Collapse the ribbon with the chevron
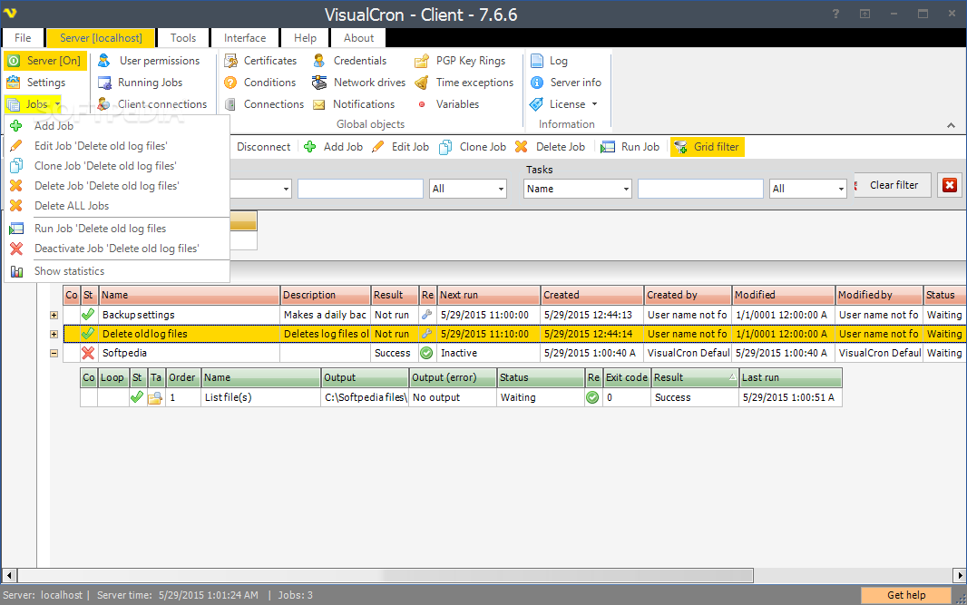This screenshot has height=605, width=967. 951,125
